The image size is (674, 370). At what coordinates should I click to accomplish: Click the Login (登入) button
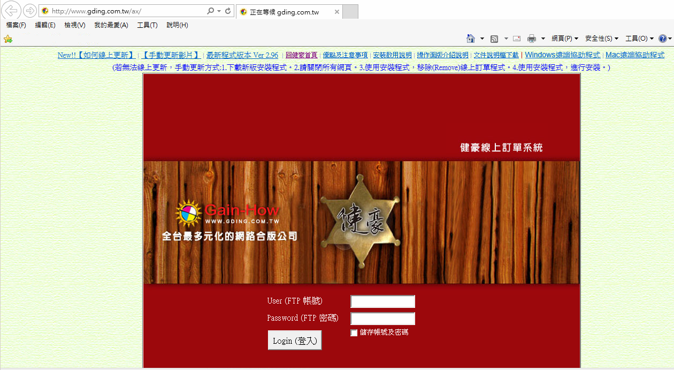tap(295, 341)
